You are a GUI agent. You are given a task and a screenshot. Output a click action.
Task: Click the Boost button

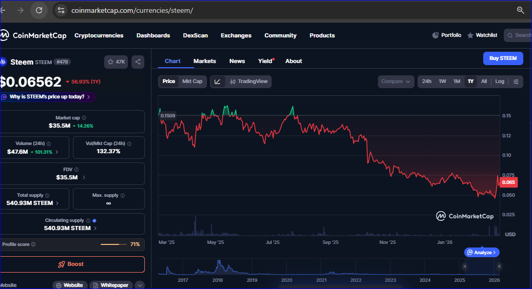pyautogui.click(x=72, y=264)
